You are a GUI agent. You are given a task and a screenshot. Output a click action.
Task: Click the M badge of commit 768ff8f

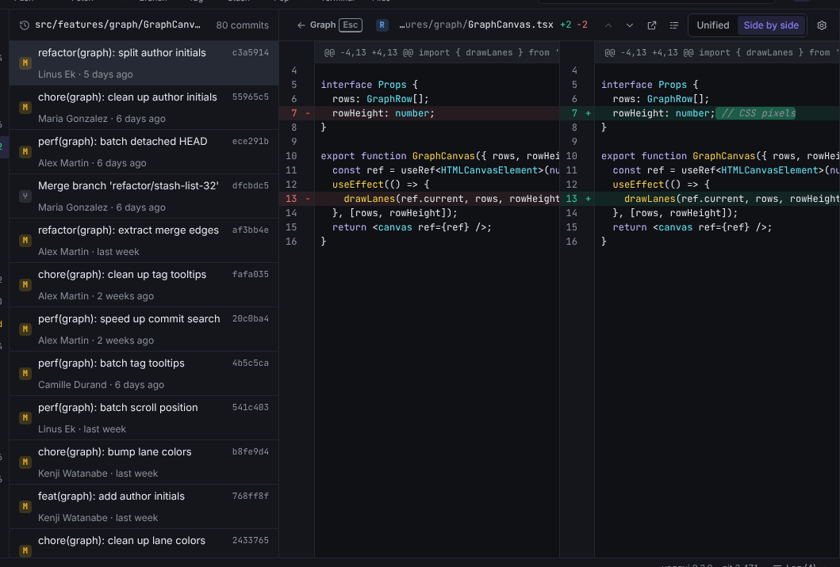25,507
